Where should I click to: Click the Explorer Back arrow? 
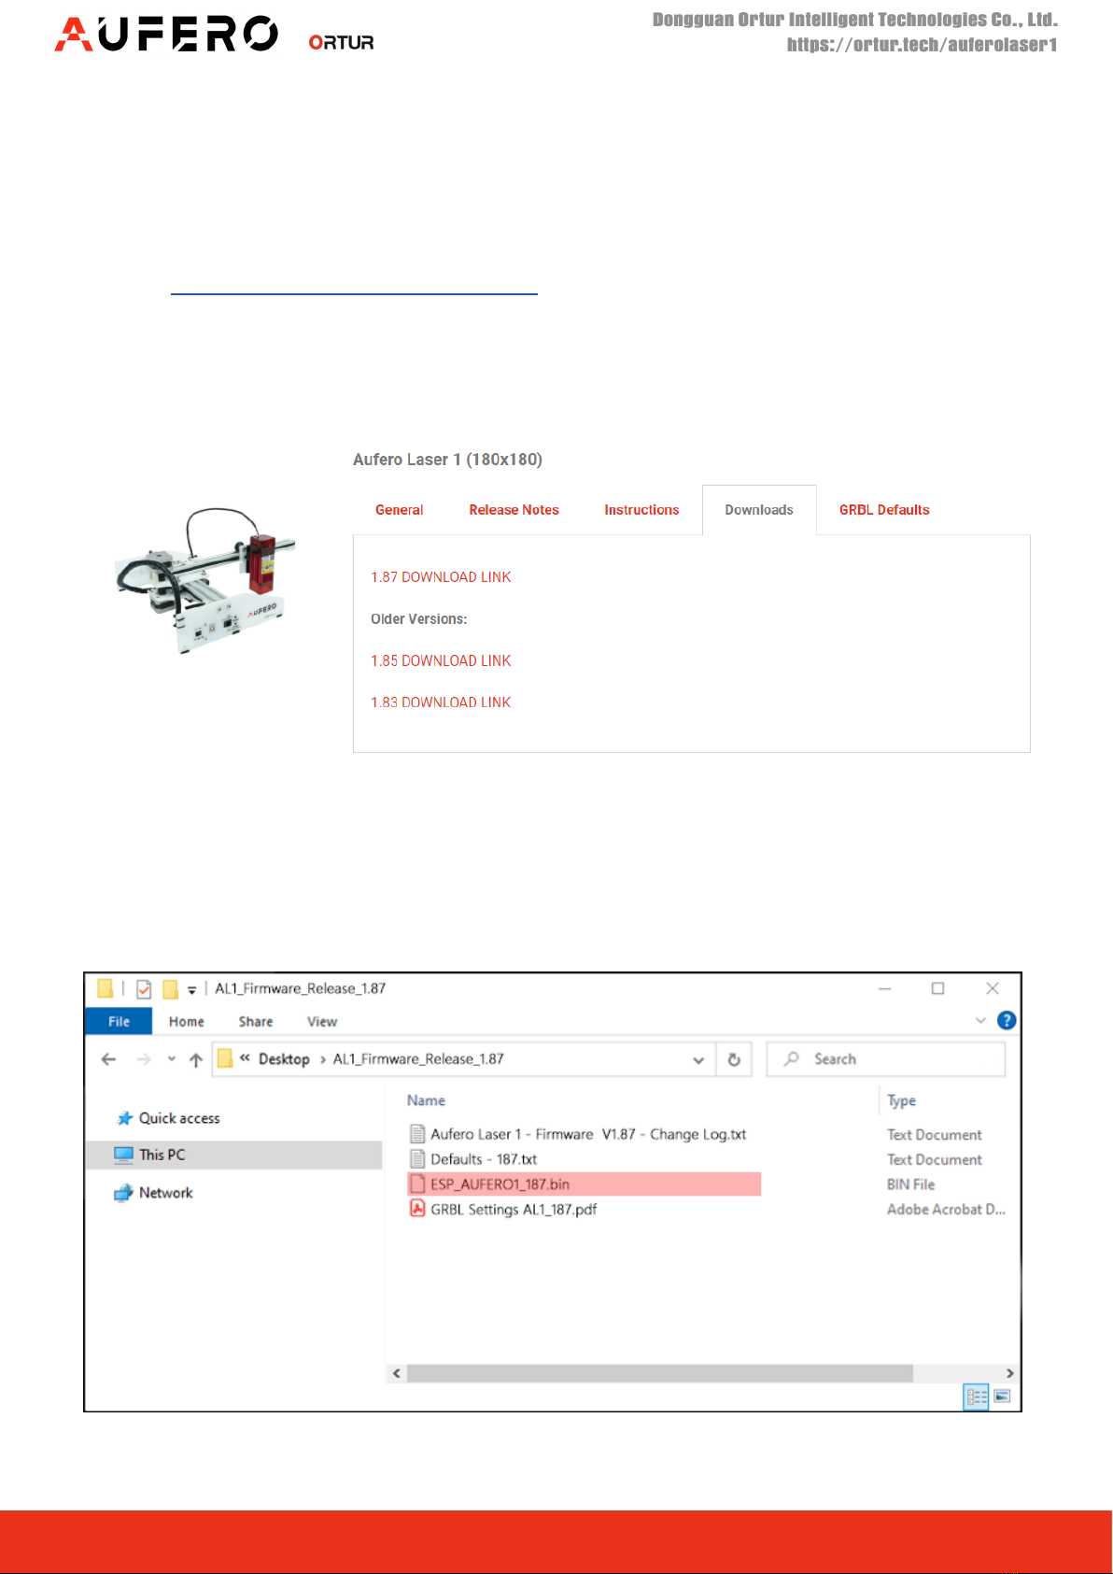point(108,1059)
